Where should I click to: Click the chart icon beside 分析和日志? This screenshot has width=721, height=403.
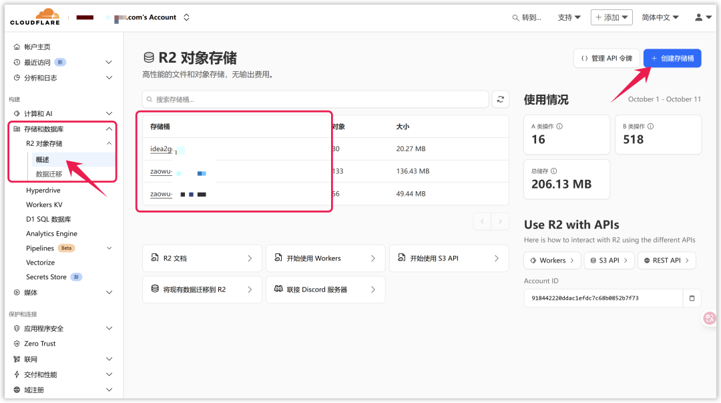tap(17, 78)
